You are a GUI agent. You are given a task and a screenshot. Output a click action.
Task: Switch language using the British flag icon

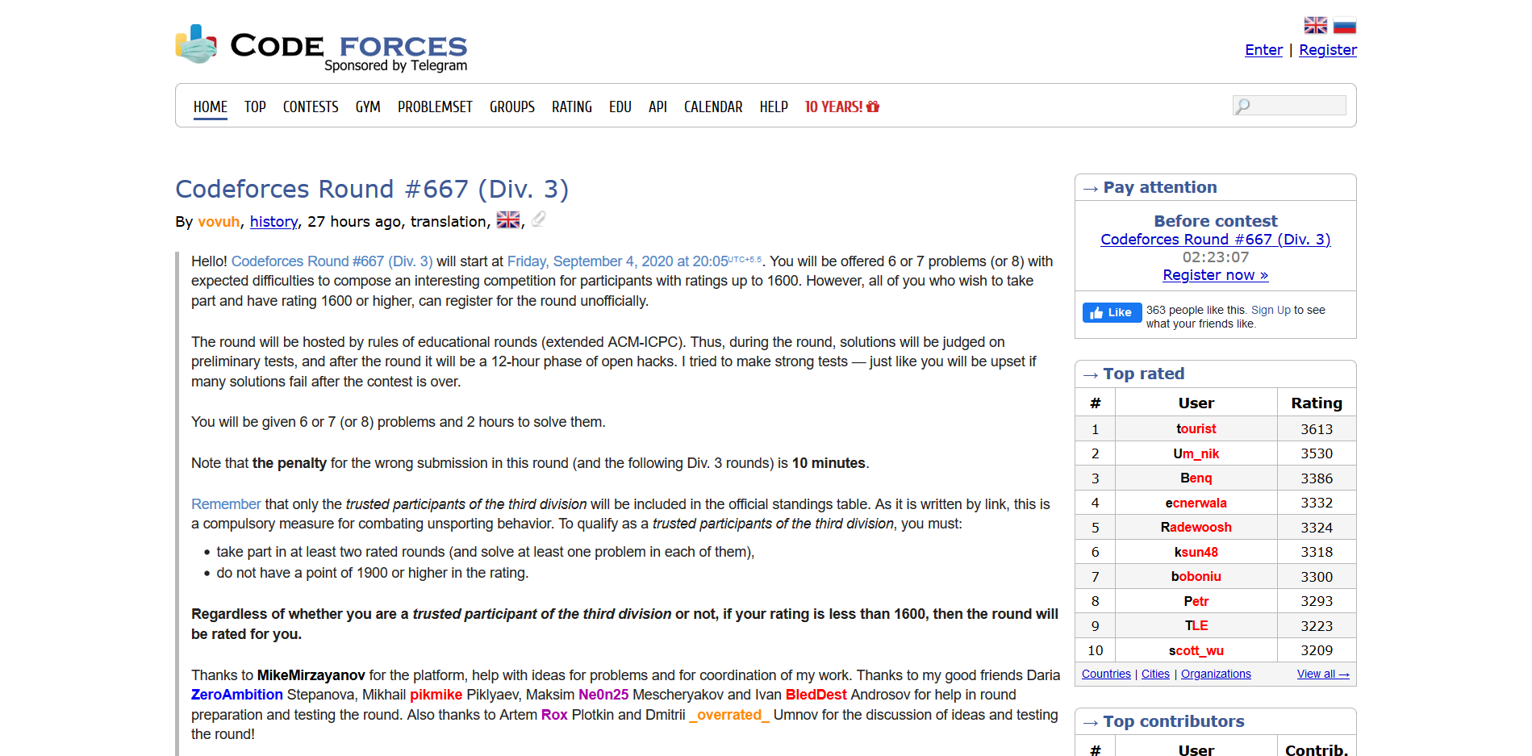click(1315, 26)
